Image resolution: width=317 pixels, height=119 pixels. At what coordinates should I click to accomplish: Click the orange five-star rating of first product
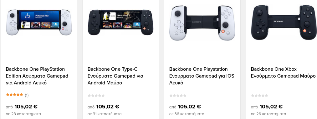tap(14, 95)
